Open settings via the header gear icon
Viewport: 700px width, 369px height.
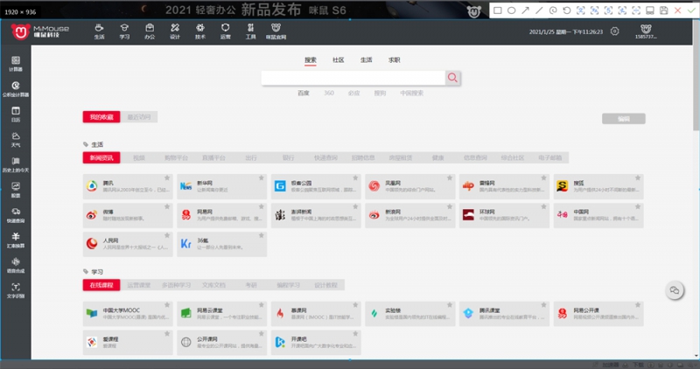[x=615, y=31]
